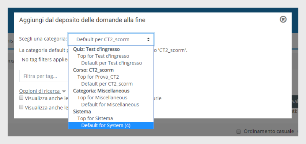Click Categoria: Miscellaneous group header

click(101, 91)
